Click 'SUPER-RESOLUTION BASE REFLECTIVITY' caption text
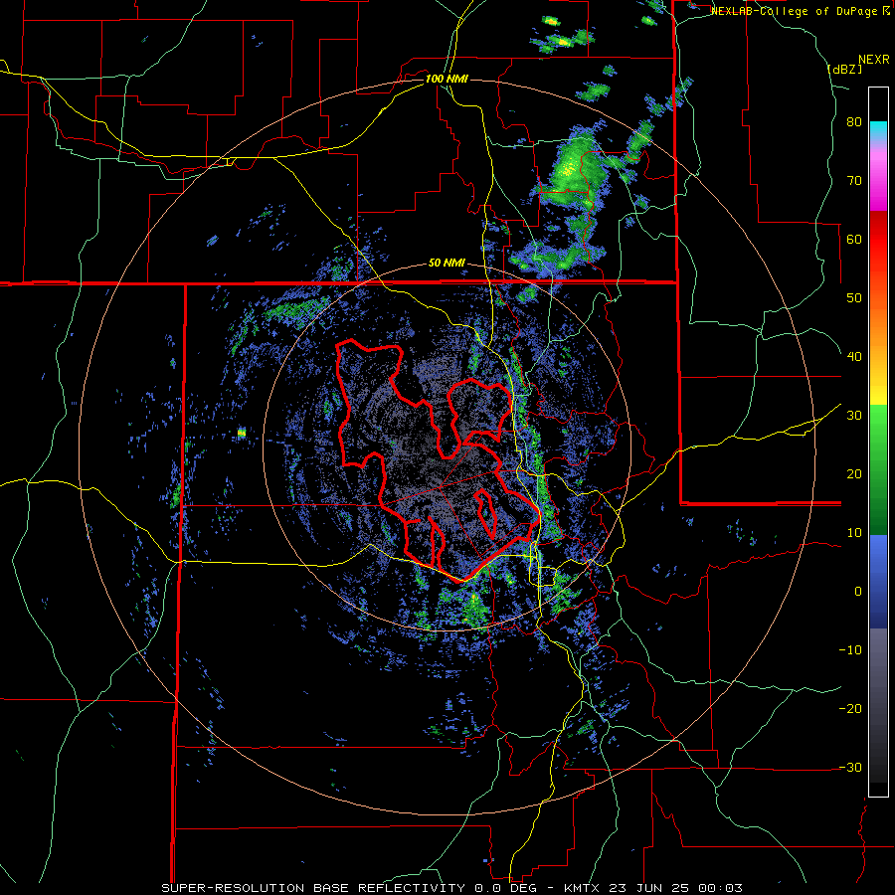Viewport: 895px width, 895px height. click(x=312, y=888)
